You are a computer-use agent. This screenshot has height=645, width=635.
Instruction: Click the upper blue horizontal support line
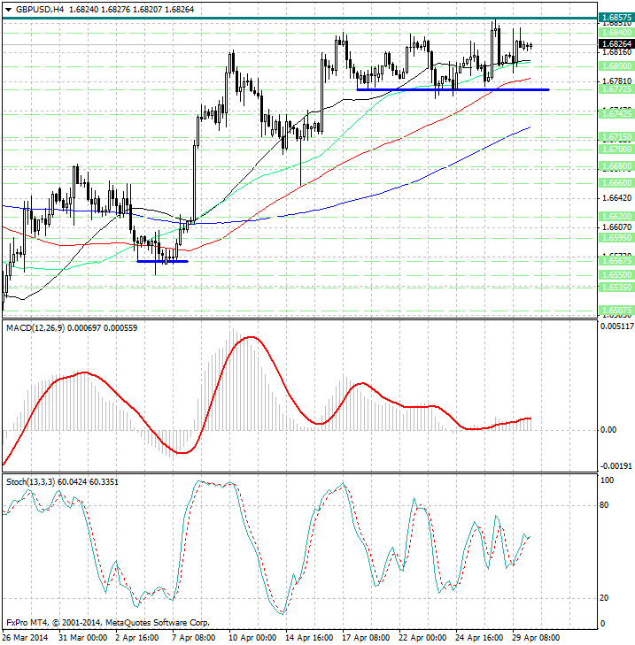452,89
